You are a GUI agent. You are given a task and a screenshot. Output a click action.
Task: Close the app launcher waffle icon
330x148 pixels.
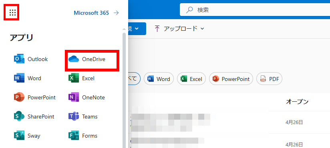[13, 13]
